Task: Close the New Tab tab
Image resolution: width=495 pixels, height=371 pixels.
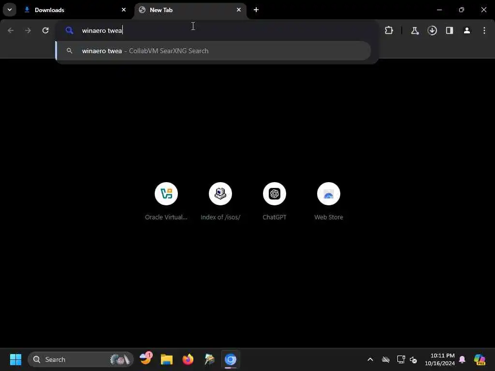Action: (239, 10)
